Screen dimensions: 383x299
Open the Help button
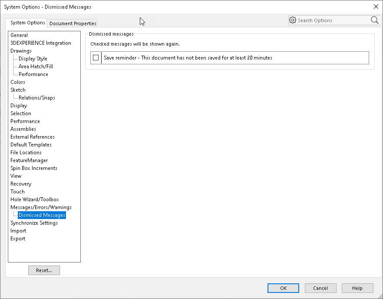(357, 288)
